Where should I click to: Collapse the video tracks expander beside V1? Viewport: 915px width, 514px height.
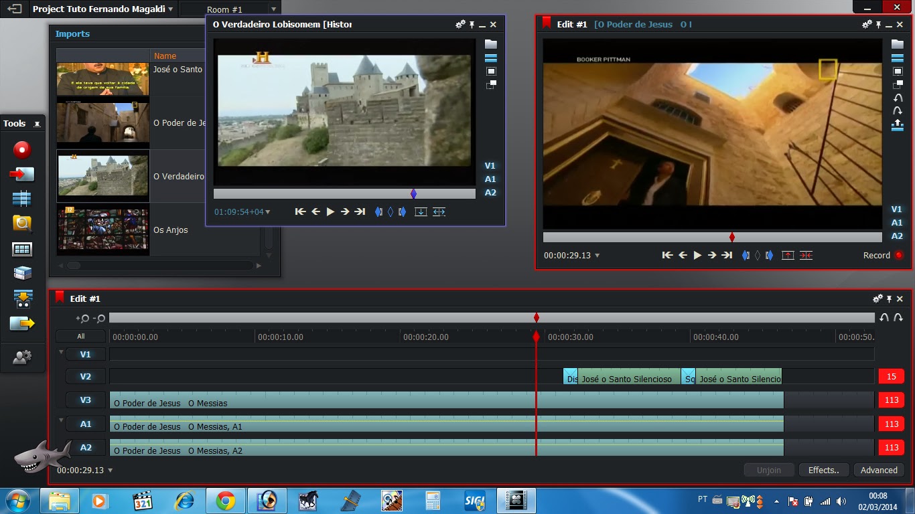(62, 352)
